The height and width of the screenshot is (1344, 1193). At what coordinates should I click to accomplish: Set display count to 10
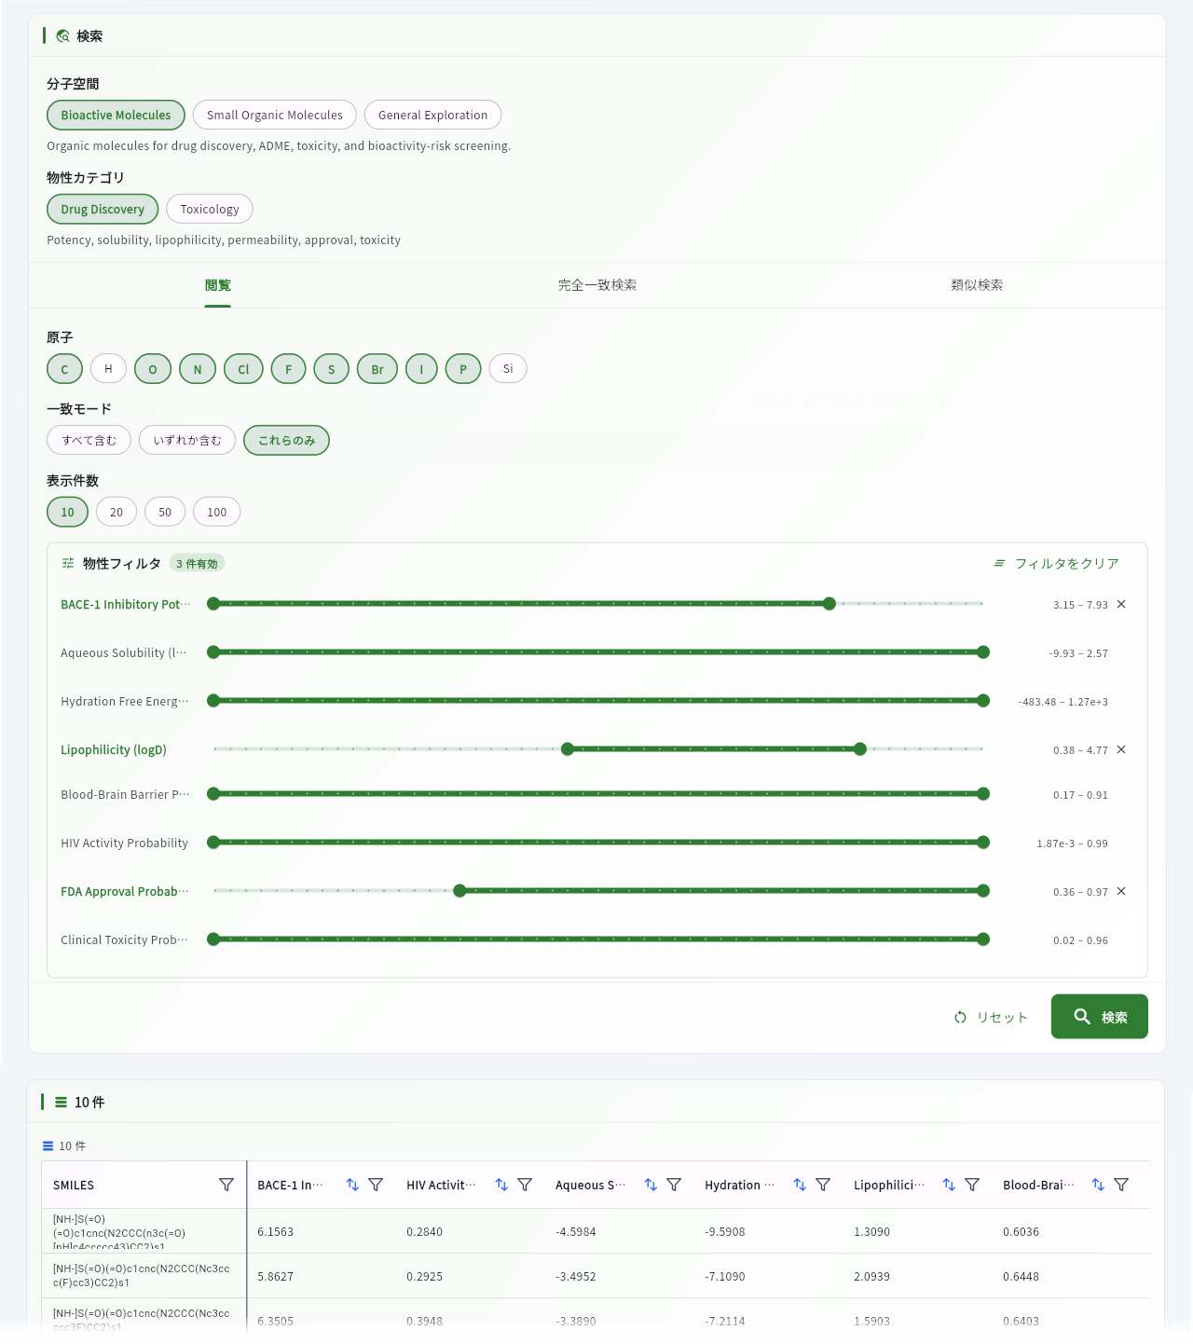[x=68, y=513]
